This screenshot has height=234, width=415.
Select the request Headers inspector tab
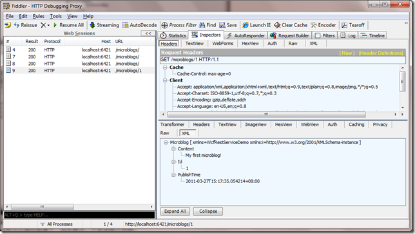(x=169, y=44)
